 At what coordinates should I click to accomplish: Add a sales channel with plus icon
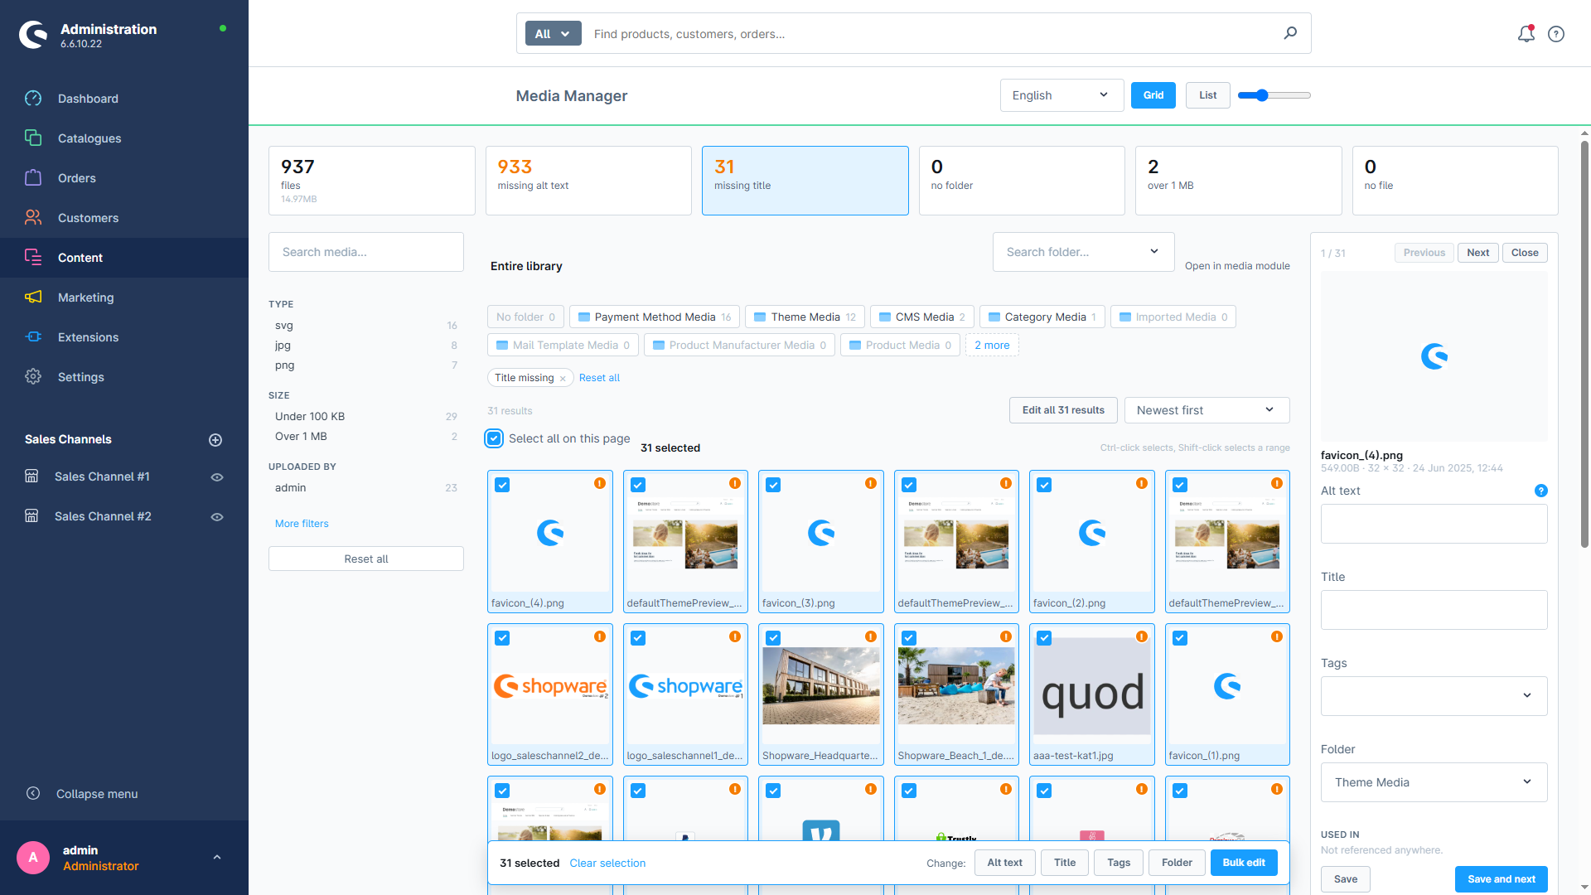click(215, 440)
